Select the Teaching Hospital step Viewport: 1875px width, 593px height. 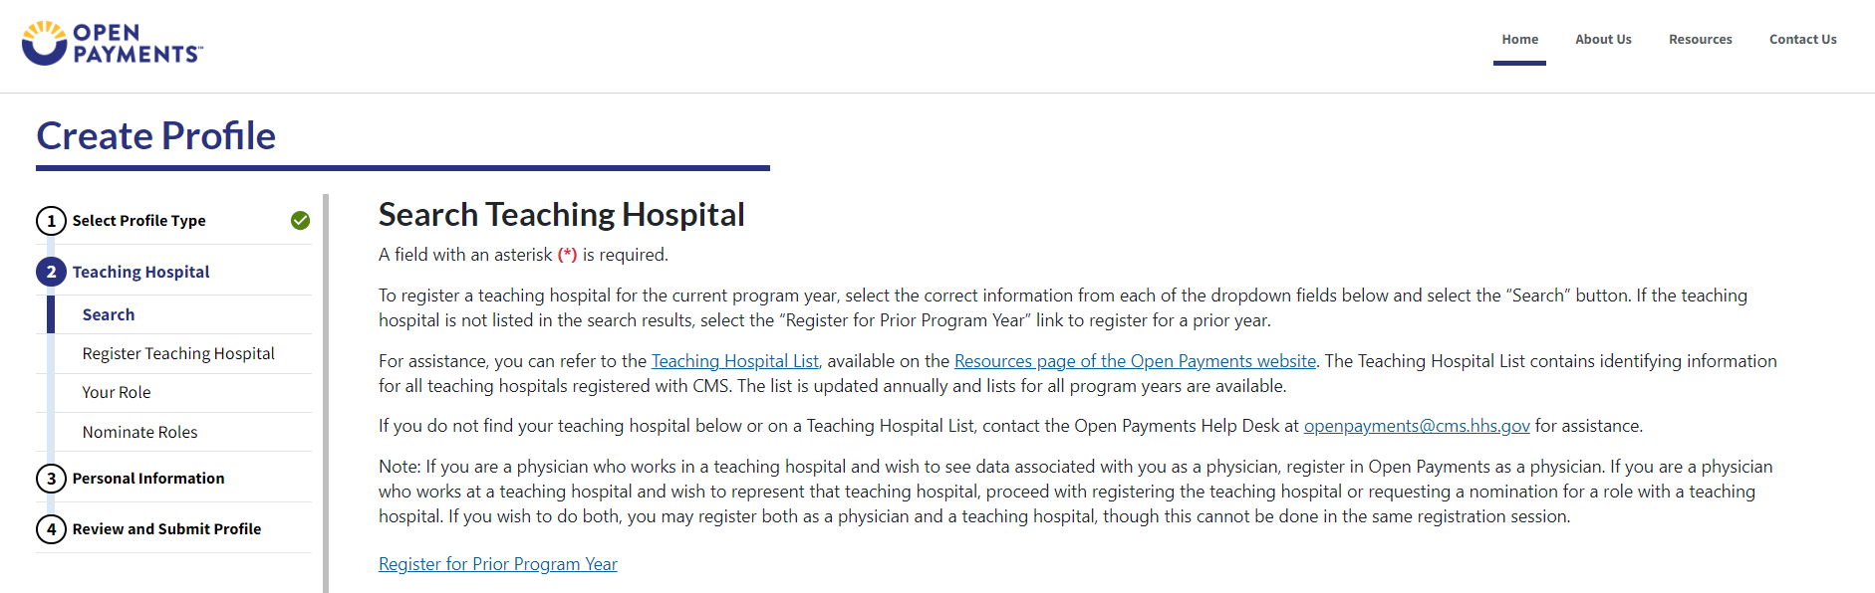tap(140, 272)
